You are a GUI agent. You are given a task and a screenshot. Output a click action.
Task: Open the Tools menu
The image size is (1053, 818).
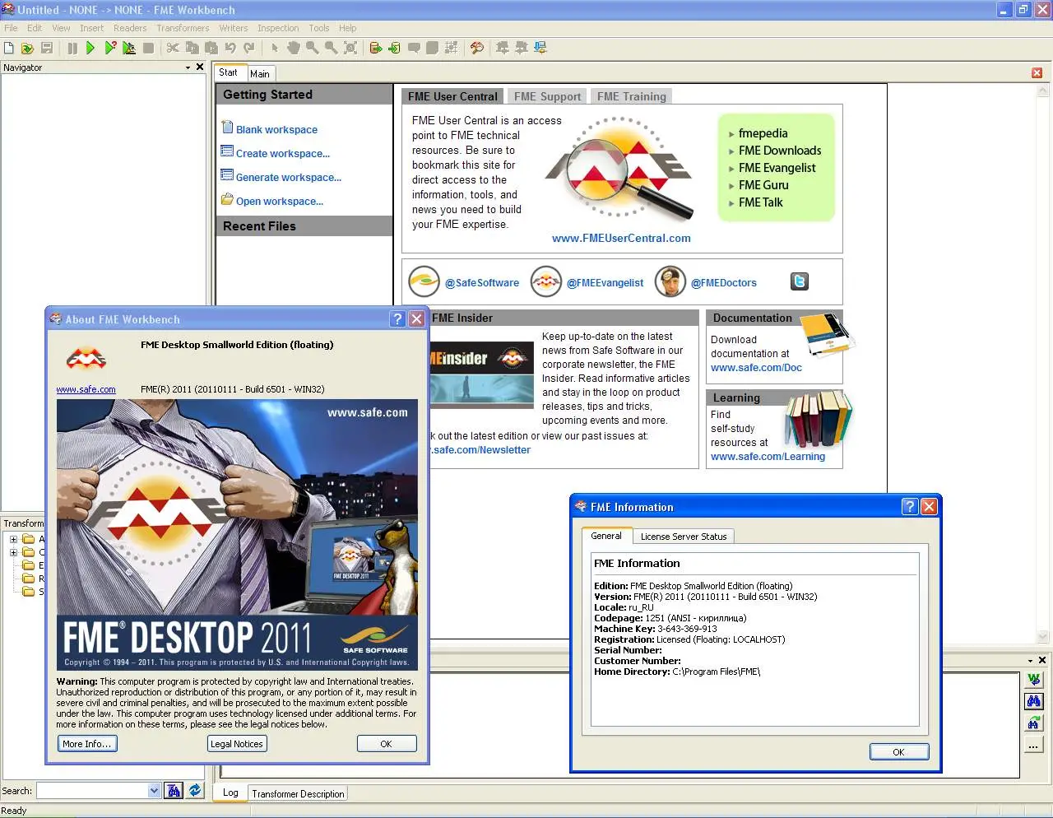tap(319, 28)
